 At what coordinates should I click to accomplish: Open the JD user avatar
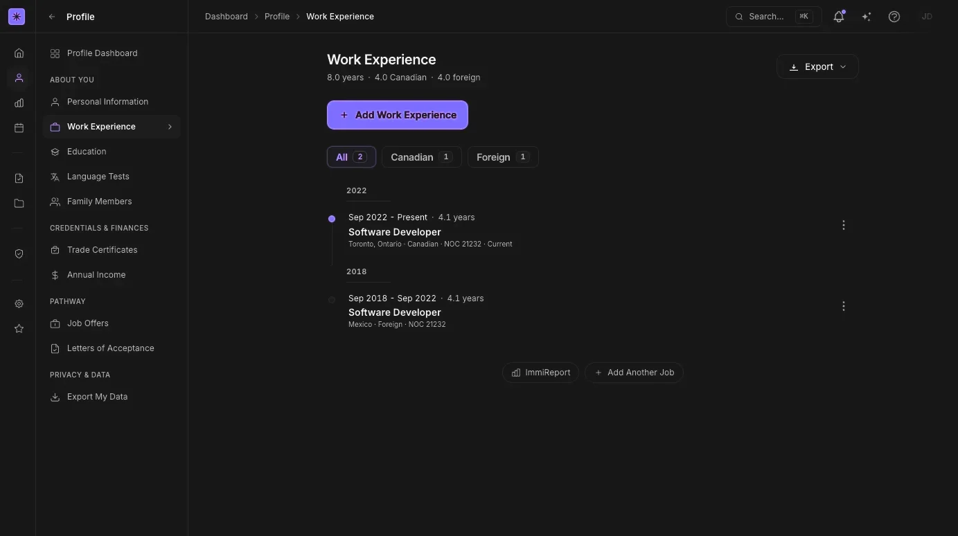point(927,17)
